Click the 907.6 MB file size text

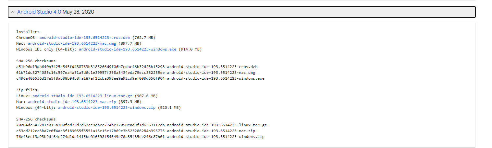146,96
